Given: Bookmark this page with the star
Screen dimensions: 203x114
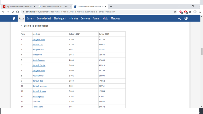Looking at the screenshot, I should 175,12.
